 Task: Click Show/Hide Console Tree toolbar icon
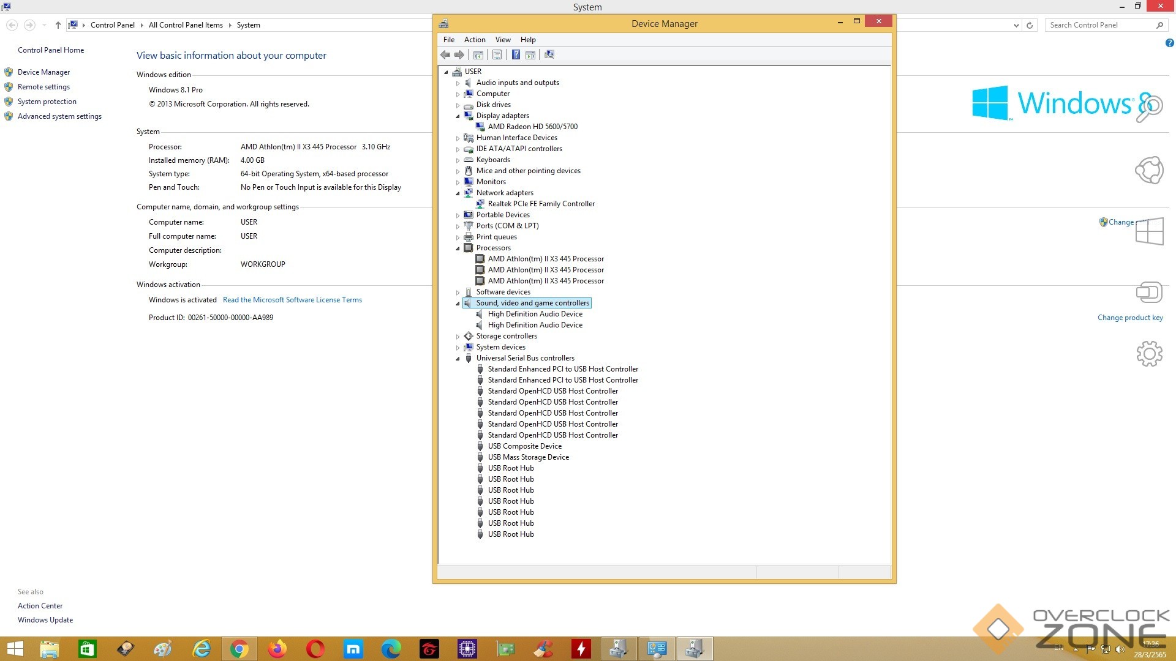point(478,55)
